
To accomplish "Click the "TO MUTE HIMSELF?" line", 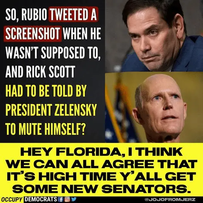I will (x=45, y=129).
